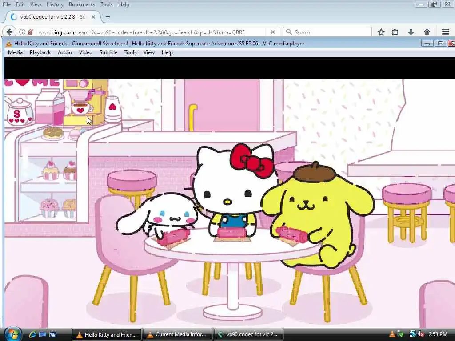
Task: Click the VLC cone icon in title bar
Action: coord(9,44)
